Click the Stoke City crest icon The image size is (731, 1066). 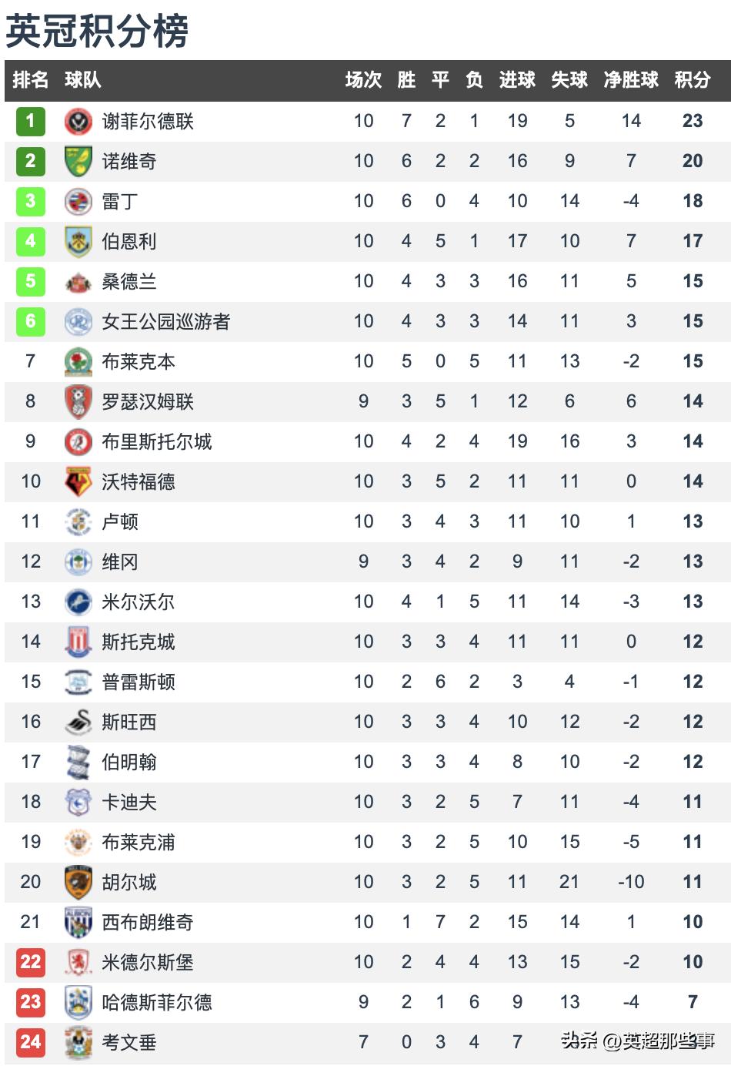(x=78, y=642)
